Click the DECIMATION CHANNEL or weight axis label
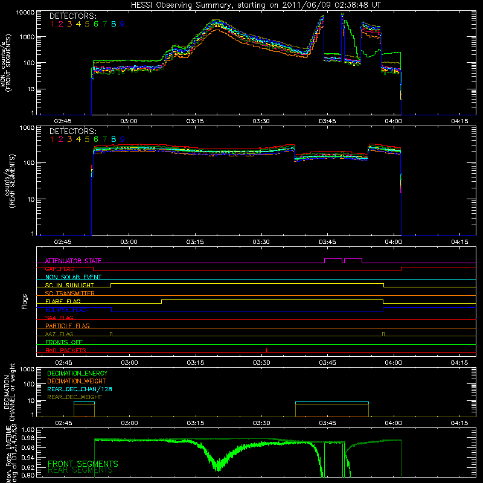 pyautogui.click(x=9, y=392)
